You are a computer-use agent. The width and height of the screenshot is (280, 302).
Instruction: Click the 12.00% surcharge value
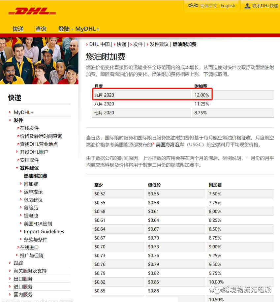pyautogui.click(x=202, y=95)
